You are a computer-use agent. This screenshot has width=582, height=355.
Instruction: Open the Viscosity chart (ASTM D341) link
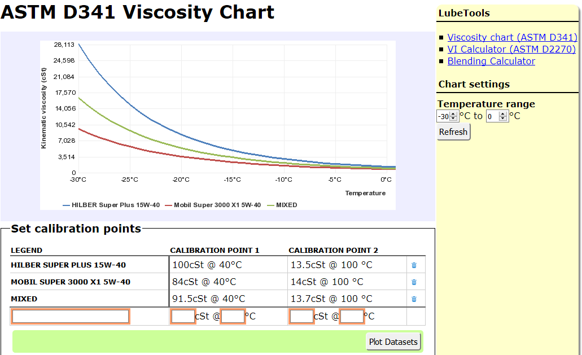point(512,37)
